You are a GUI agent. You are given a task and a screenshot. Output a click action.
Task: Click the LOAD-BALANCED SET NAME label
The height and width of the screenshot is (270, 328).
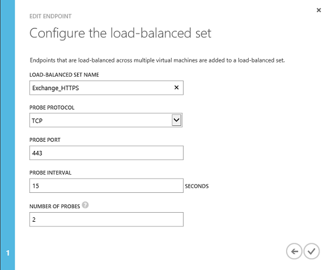click(64, 75)
